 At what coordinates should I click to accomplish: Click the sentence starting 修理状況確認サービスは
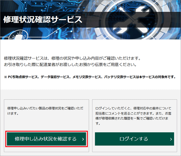point(72,58)
